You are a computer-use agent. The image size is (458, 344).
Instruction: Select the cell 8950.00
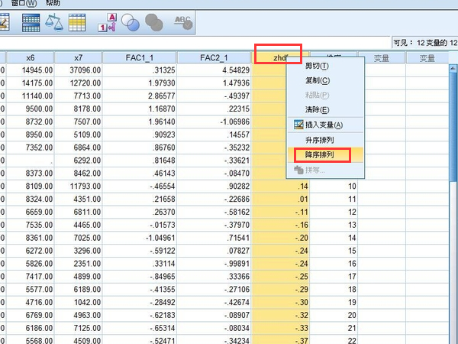click(x=31, y=135)
